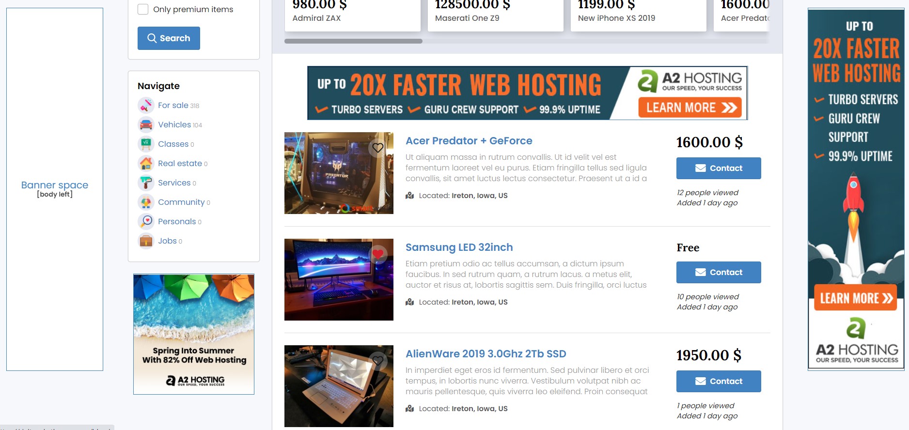Open the New iPhone XS 2019 premium card
This screenshot has width=909, height=430.
(x=638, y=15)
